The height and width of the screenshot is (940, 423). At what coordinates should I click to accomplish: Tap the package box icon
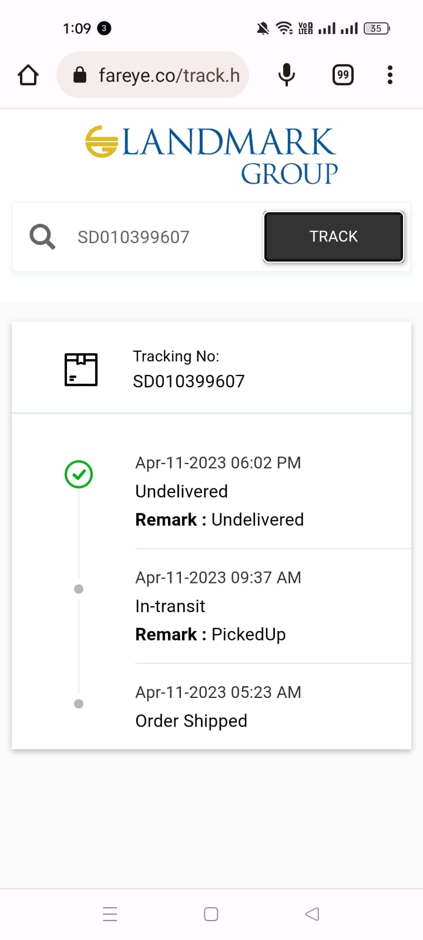81,370
